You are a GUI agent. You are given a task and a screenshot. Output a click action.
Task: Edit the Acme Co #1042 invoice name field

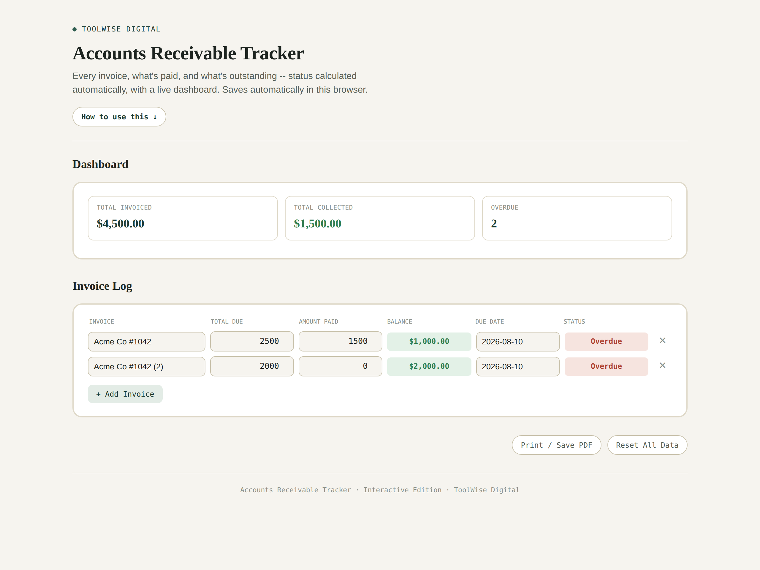pyautogui.click(x=146, y=341)
